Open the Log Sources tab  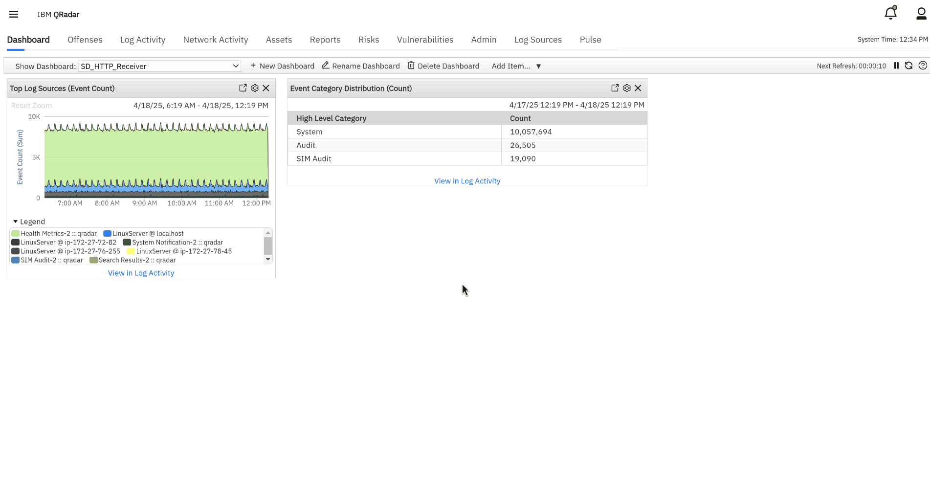click(538, 40)
